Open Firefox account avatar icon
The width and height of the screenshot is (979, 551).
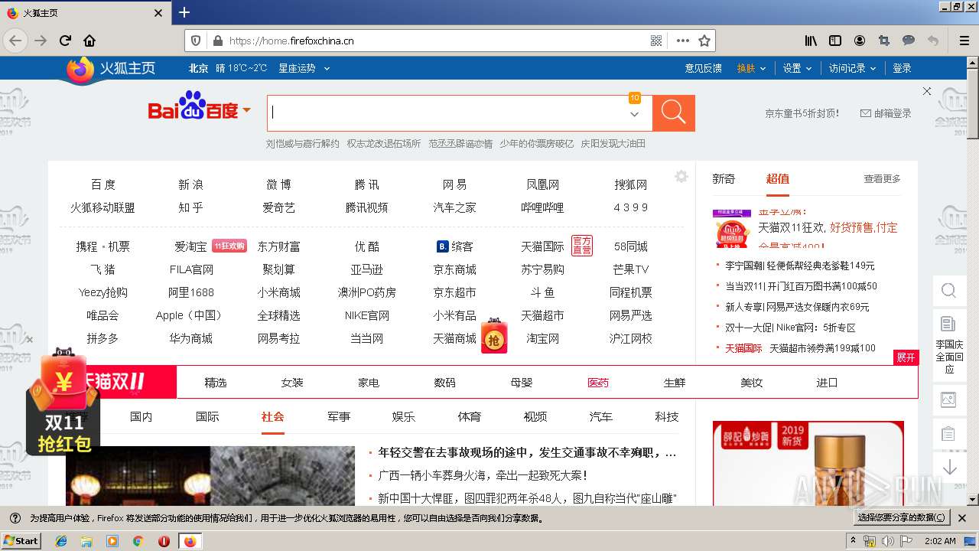pos(860,41)
